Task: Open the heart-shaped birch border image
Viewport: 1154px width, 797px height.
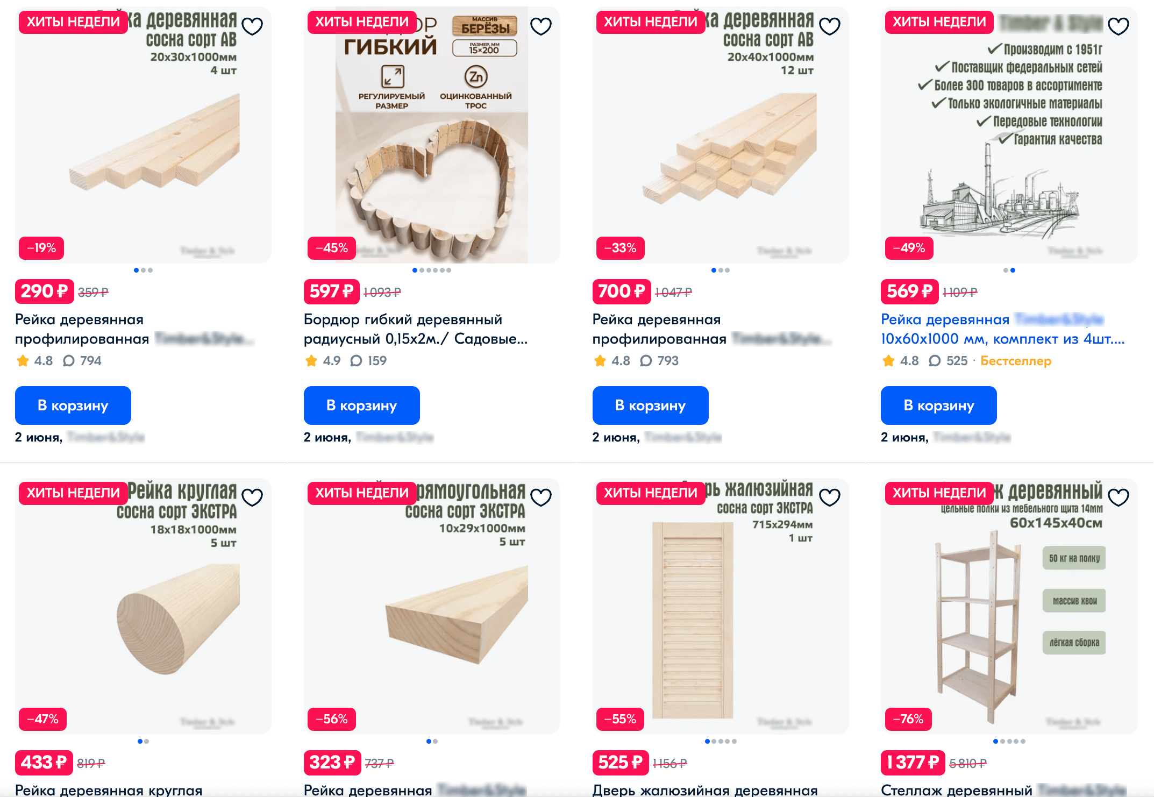Action: click(x=432, y=135)
